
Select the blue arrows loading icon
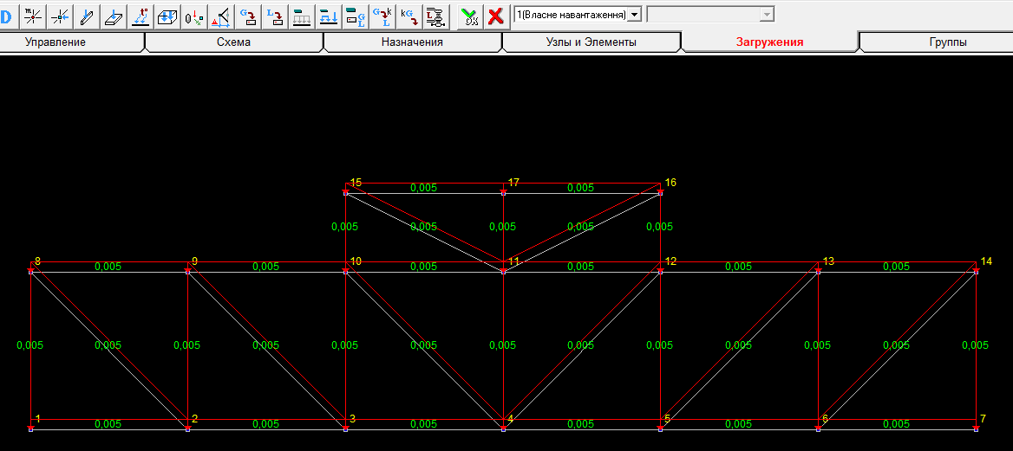329,16
